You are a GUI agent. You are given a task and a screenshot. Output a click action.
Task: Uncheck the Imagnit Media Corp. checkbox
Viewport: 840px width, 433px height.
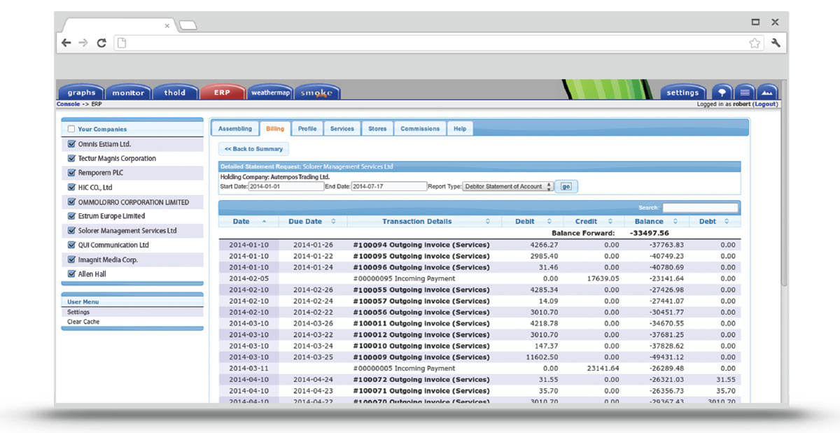(71, 260)
